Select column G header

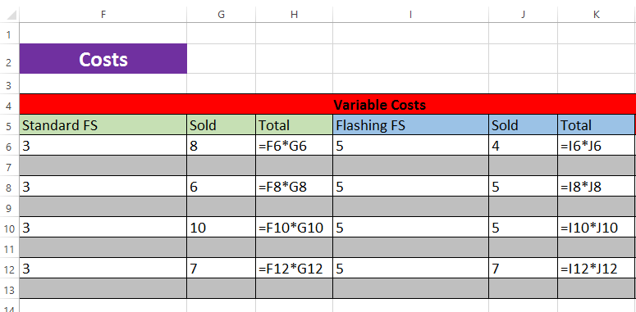pos(221,15)
